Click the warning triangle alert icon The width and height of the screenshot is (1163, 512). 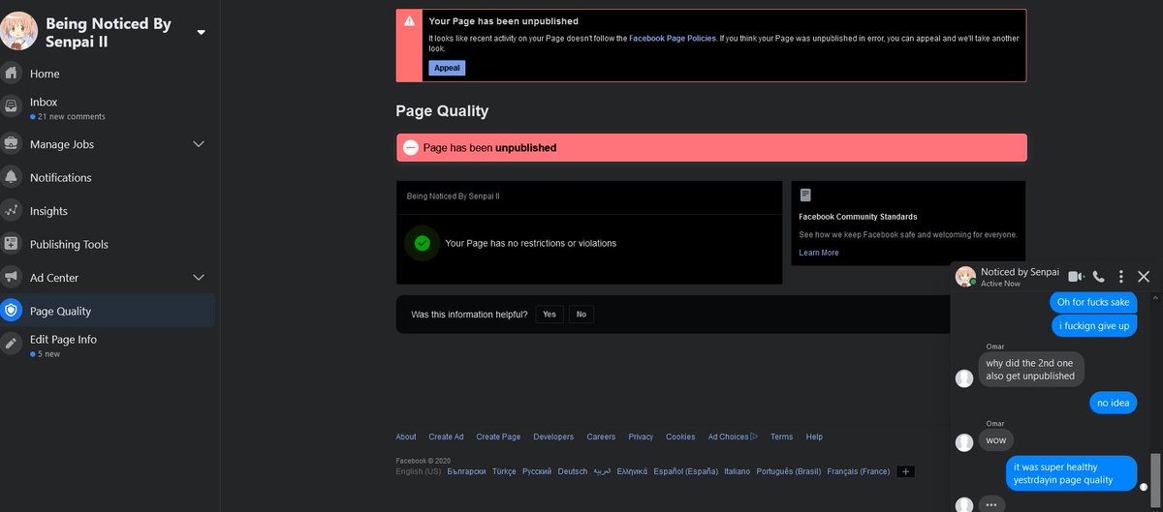click(411, 20)
